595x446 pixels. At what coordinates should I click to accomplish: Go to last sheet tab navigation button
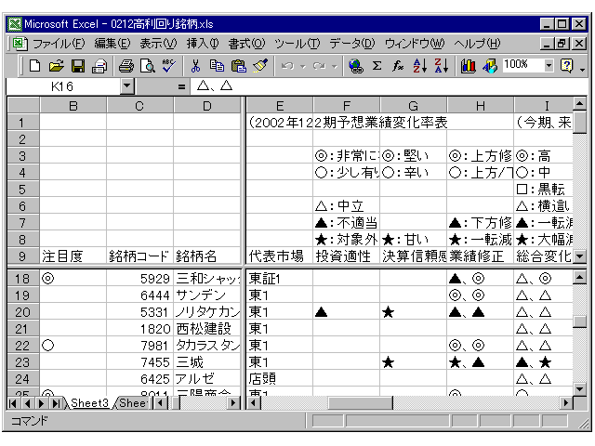tap(56, 403)
